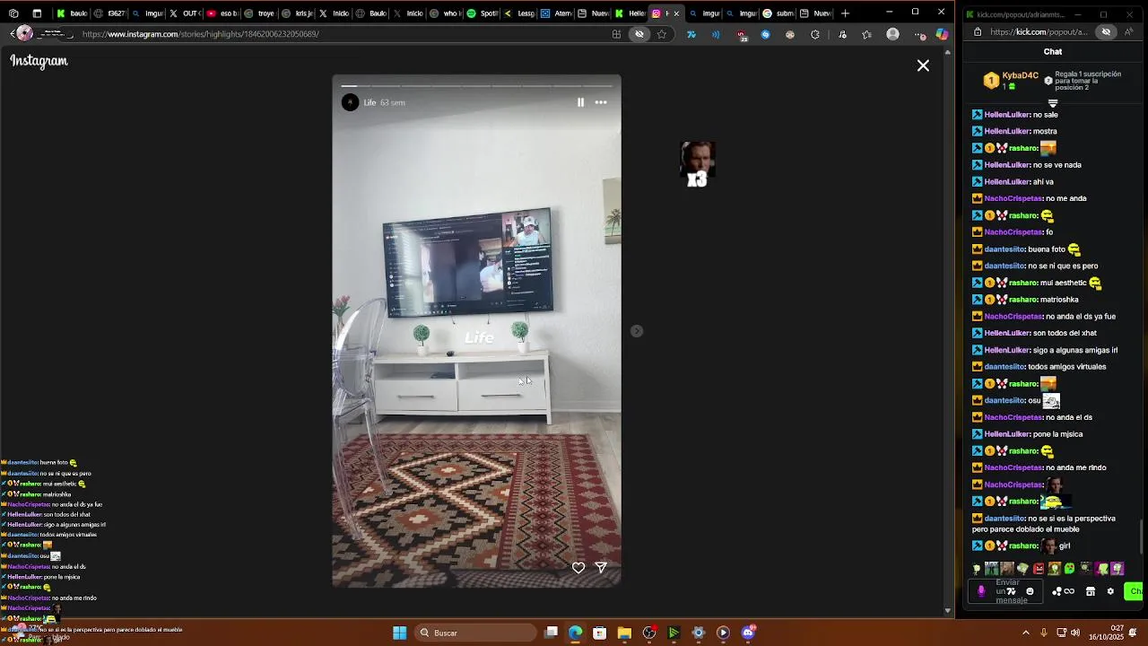This screenshot has height=646, width=1148.
Task: Expand the Kick chat leaderboard handle
Action: pyautogui.click(x=1053, y=103)
